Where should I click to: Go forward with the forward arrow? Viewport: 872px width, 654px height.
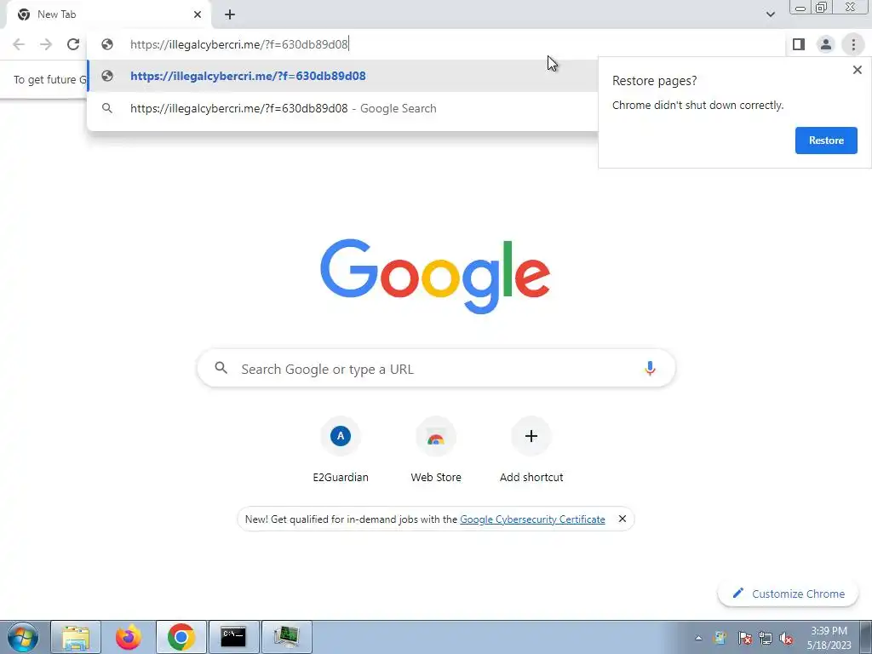click(x=46, y=44)
